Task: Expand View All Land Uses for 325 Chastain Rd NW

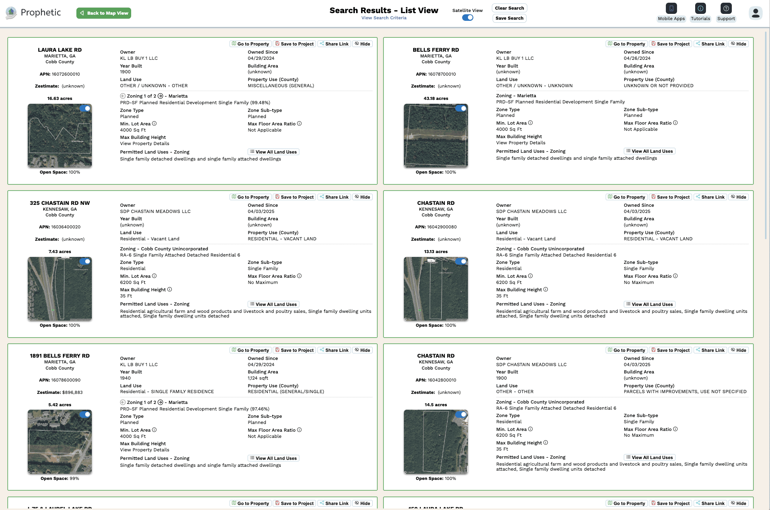Action: (273, 304)
